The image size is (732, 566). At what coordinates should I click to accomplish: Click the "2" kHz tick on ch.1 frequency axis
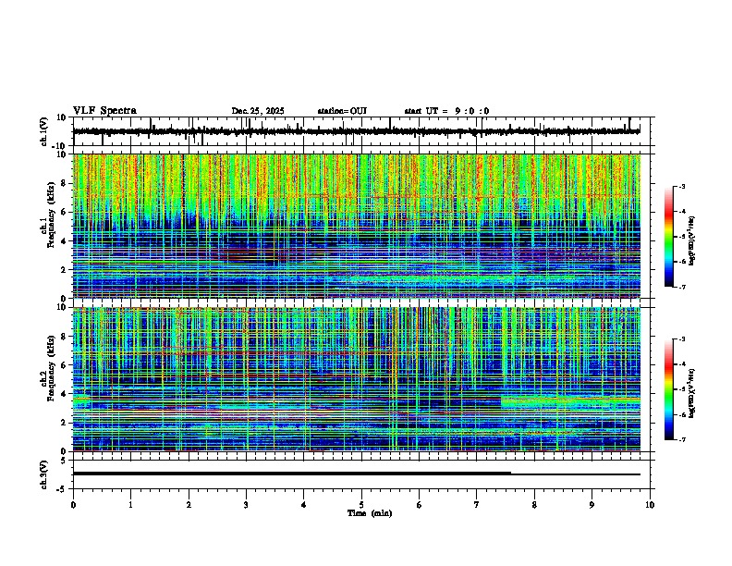coord(64,270)
